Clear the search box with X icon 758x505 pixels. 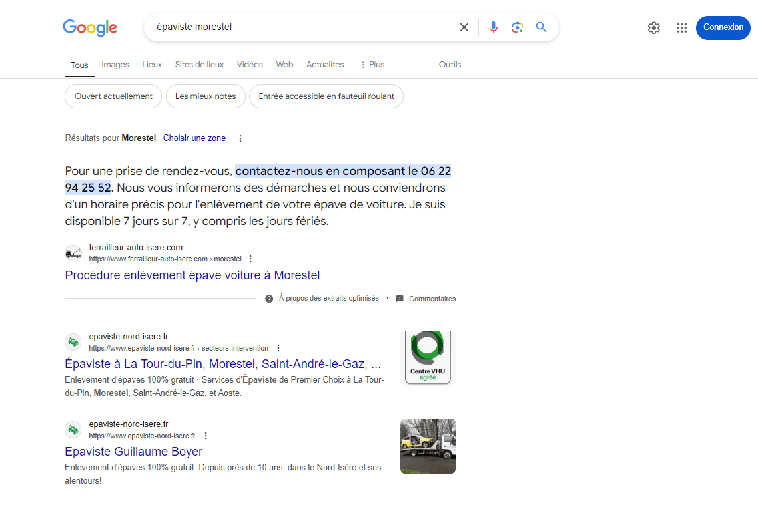(x=464, y=27)
